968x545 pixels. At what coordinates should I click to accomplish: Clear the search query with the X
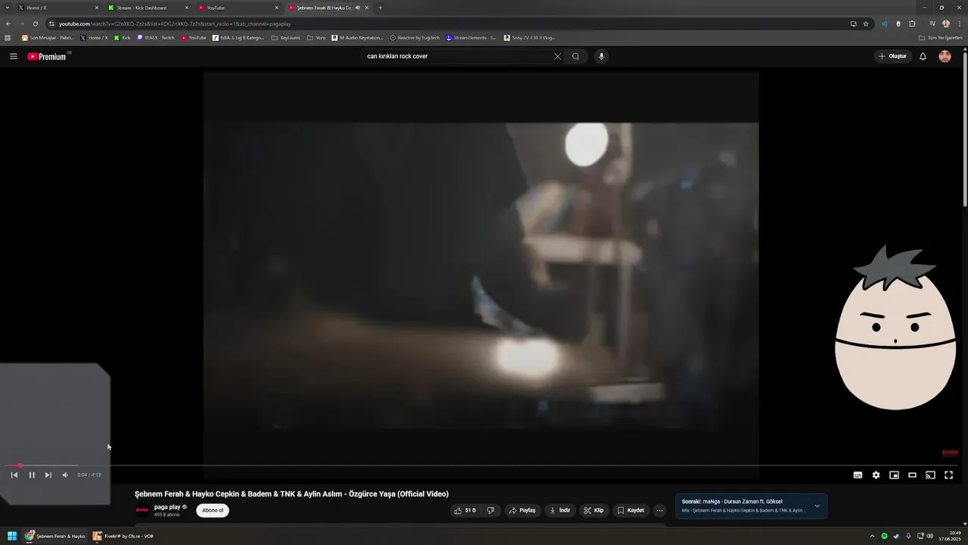click(x=557, y=56)
